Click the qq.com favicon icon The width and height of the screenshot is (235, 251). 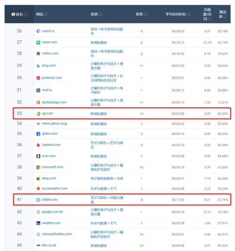click(x=38, y=114)
